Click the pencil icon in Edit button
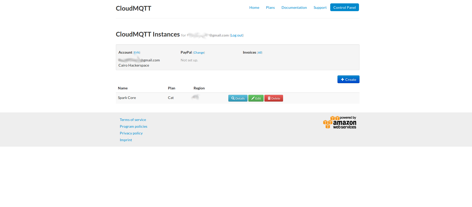This screenshot has height=207, width=472. point(253,98)
